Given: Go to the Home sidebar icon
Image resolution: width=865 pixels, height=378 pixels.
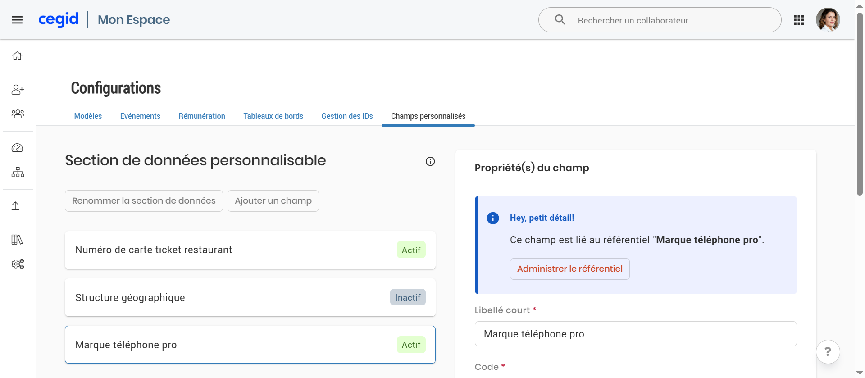Looking at the screenshot, I should click(x=17, y=56).
